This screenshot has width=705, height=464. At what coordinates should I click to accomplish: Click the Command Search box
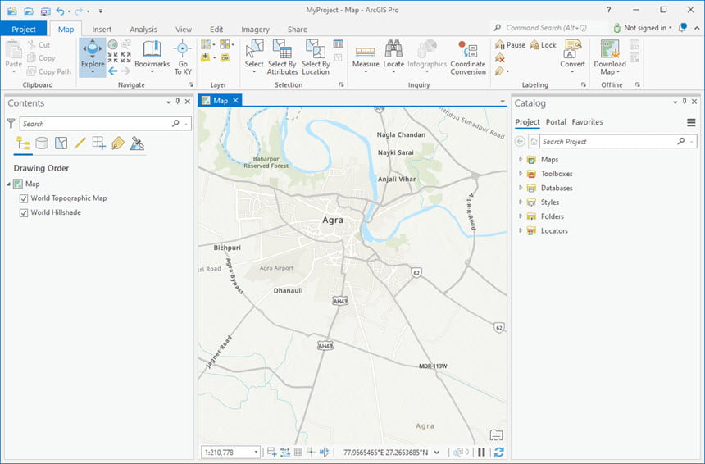(548, 27)
